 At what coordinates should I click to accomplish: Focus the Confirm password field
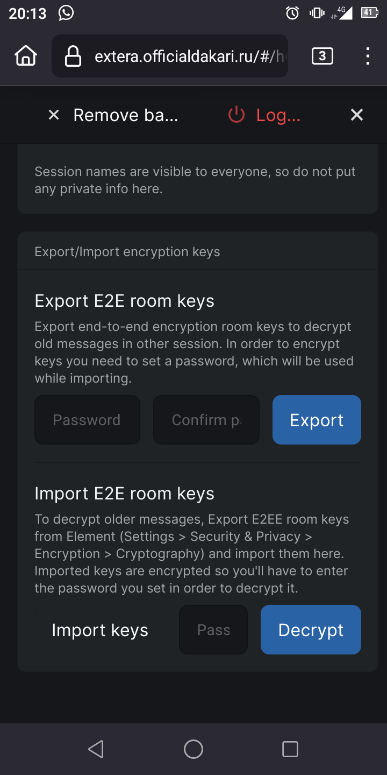(206, 420)
